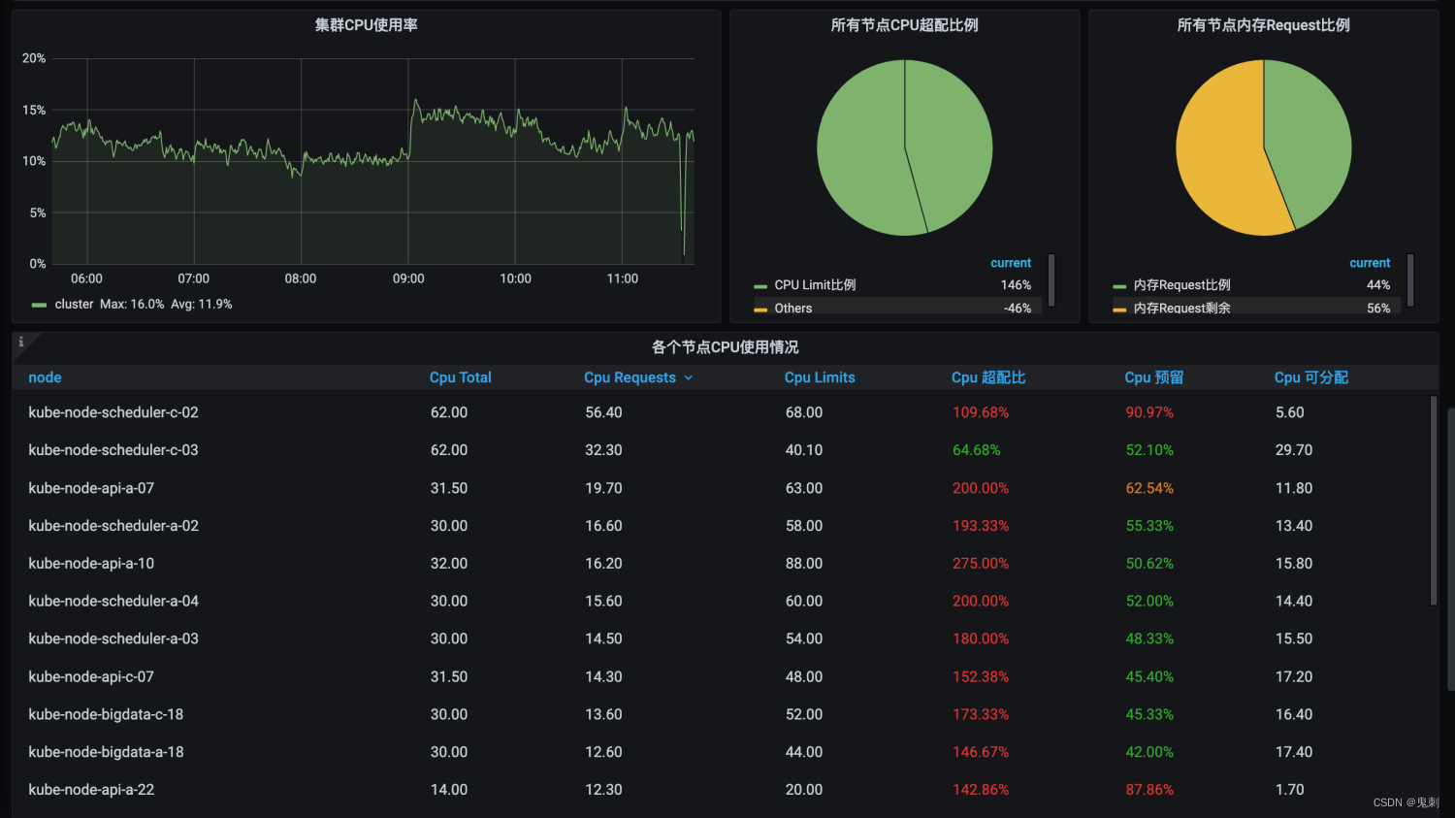Click the cluster Max Avg legend text
The image size is (1455, 818).
(166, 304)
